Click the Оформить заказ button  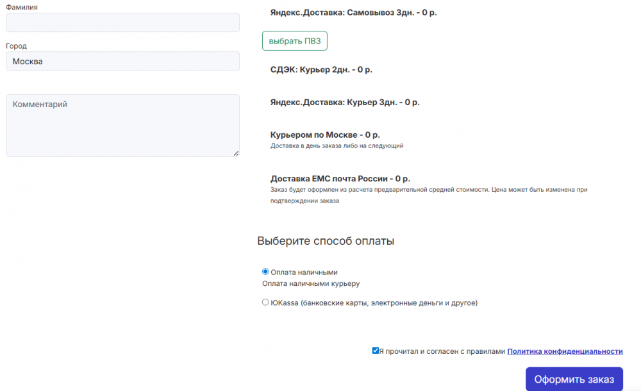click(574, 379)
